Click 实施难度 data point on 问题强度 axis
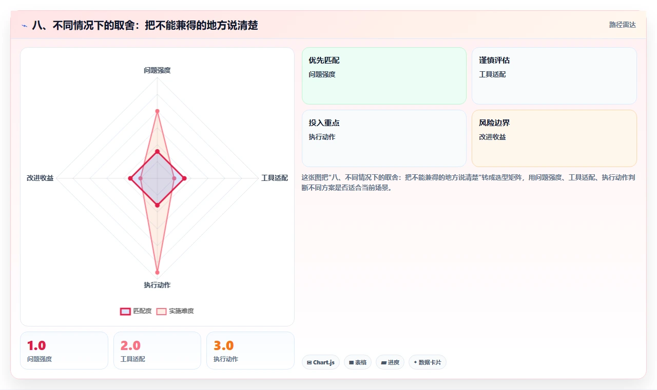Screen dimensions: 657x390 coord(157,111)
